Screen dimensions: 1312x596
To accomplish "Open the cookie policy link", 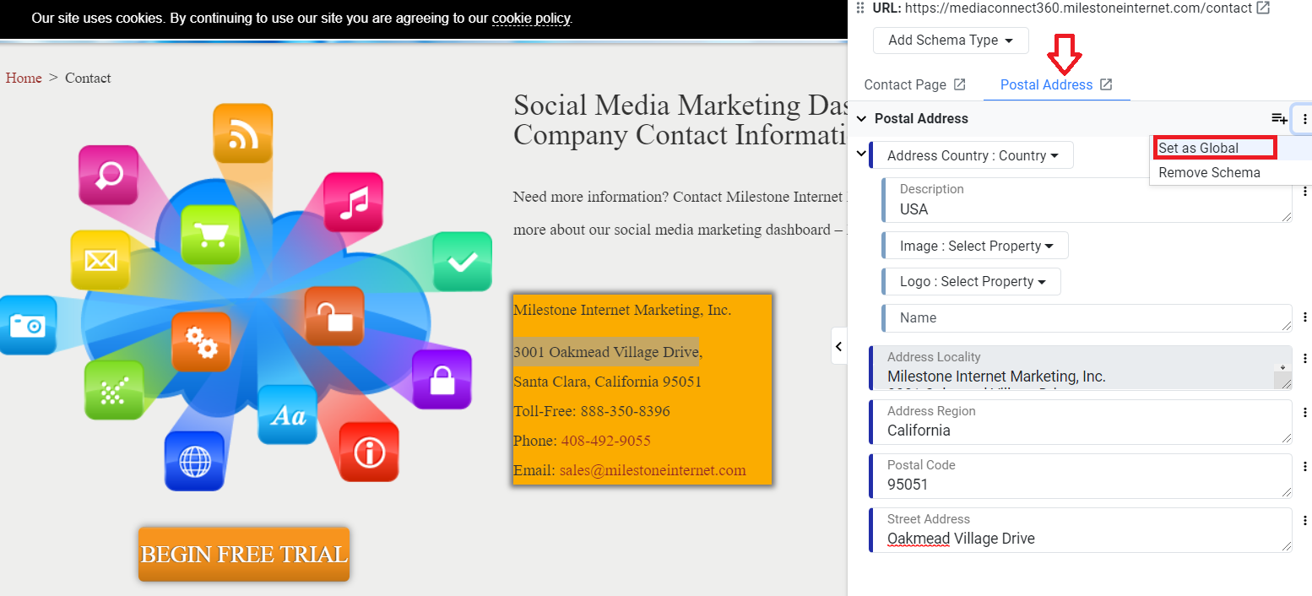I will point(531,18).
